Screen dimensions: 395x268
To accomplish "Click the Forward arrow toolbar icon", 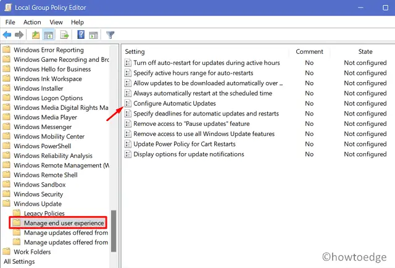I will [x=19, y=35].
